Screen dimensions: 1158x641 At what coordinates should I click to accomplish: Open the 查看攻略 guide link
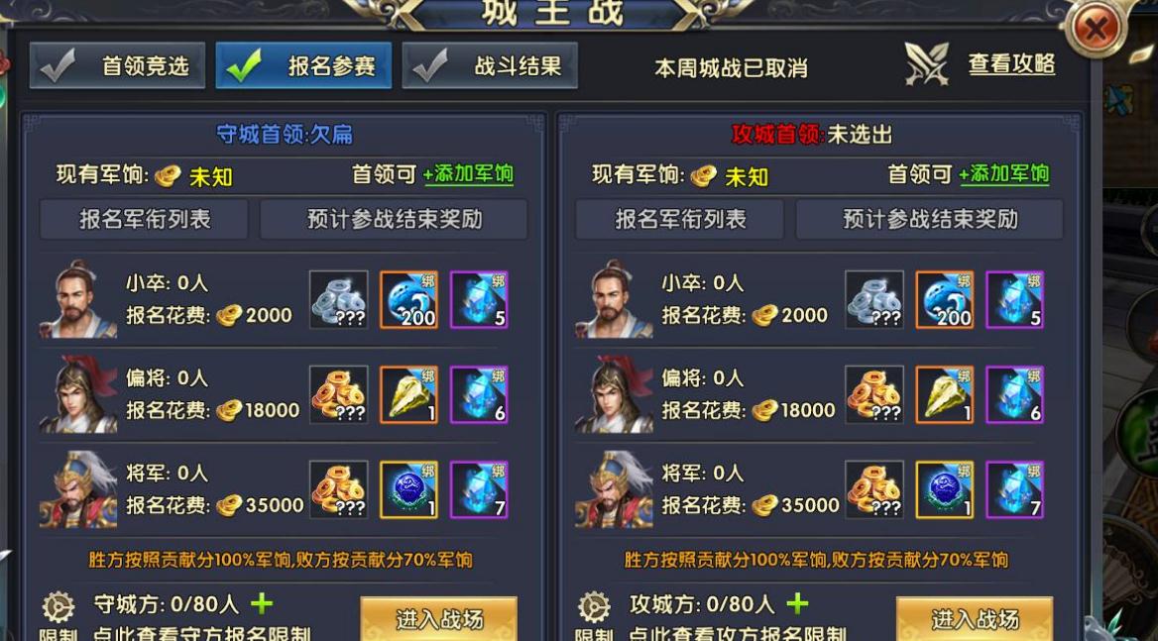point(1011,64)
